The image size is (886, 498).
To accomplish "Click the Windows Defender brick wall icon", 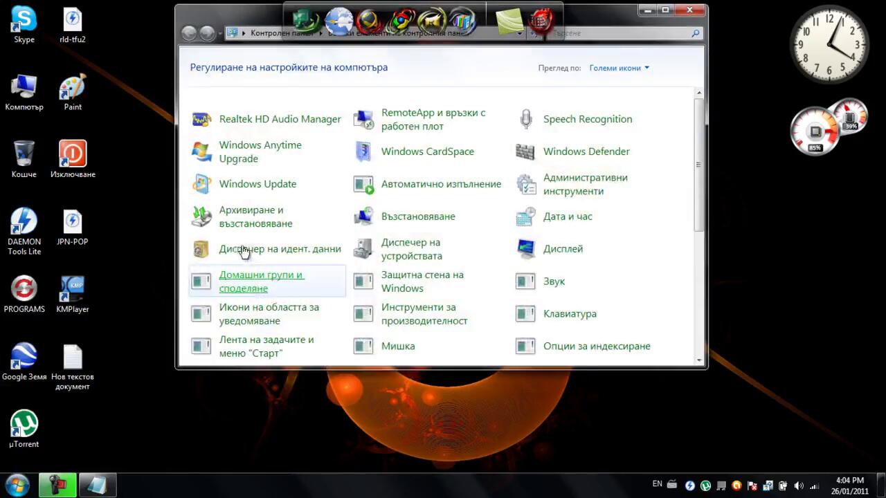I will [x=525, y=151].
